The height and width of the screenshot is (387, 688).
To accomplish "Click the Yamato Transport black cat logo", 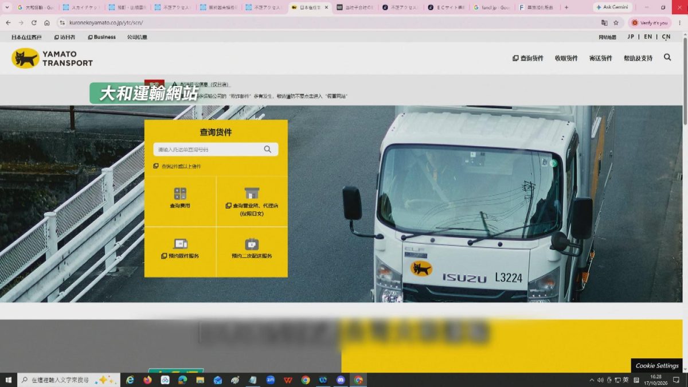I will (25, 58).
